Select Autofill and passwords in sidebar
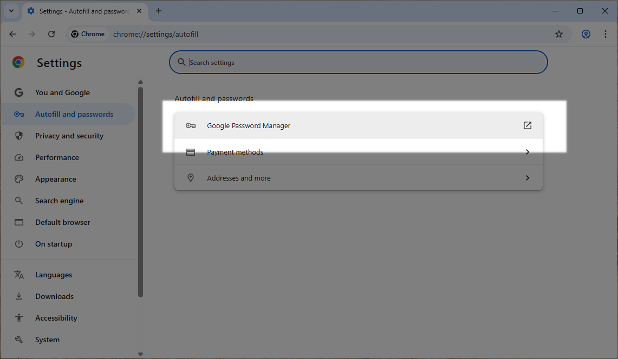 [x=68, y=114]
